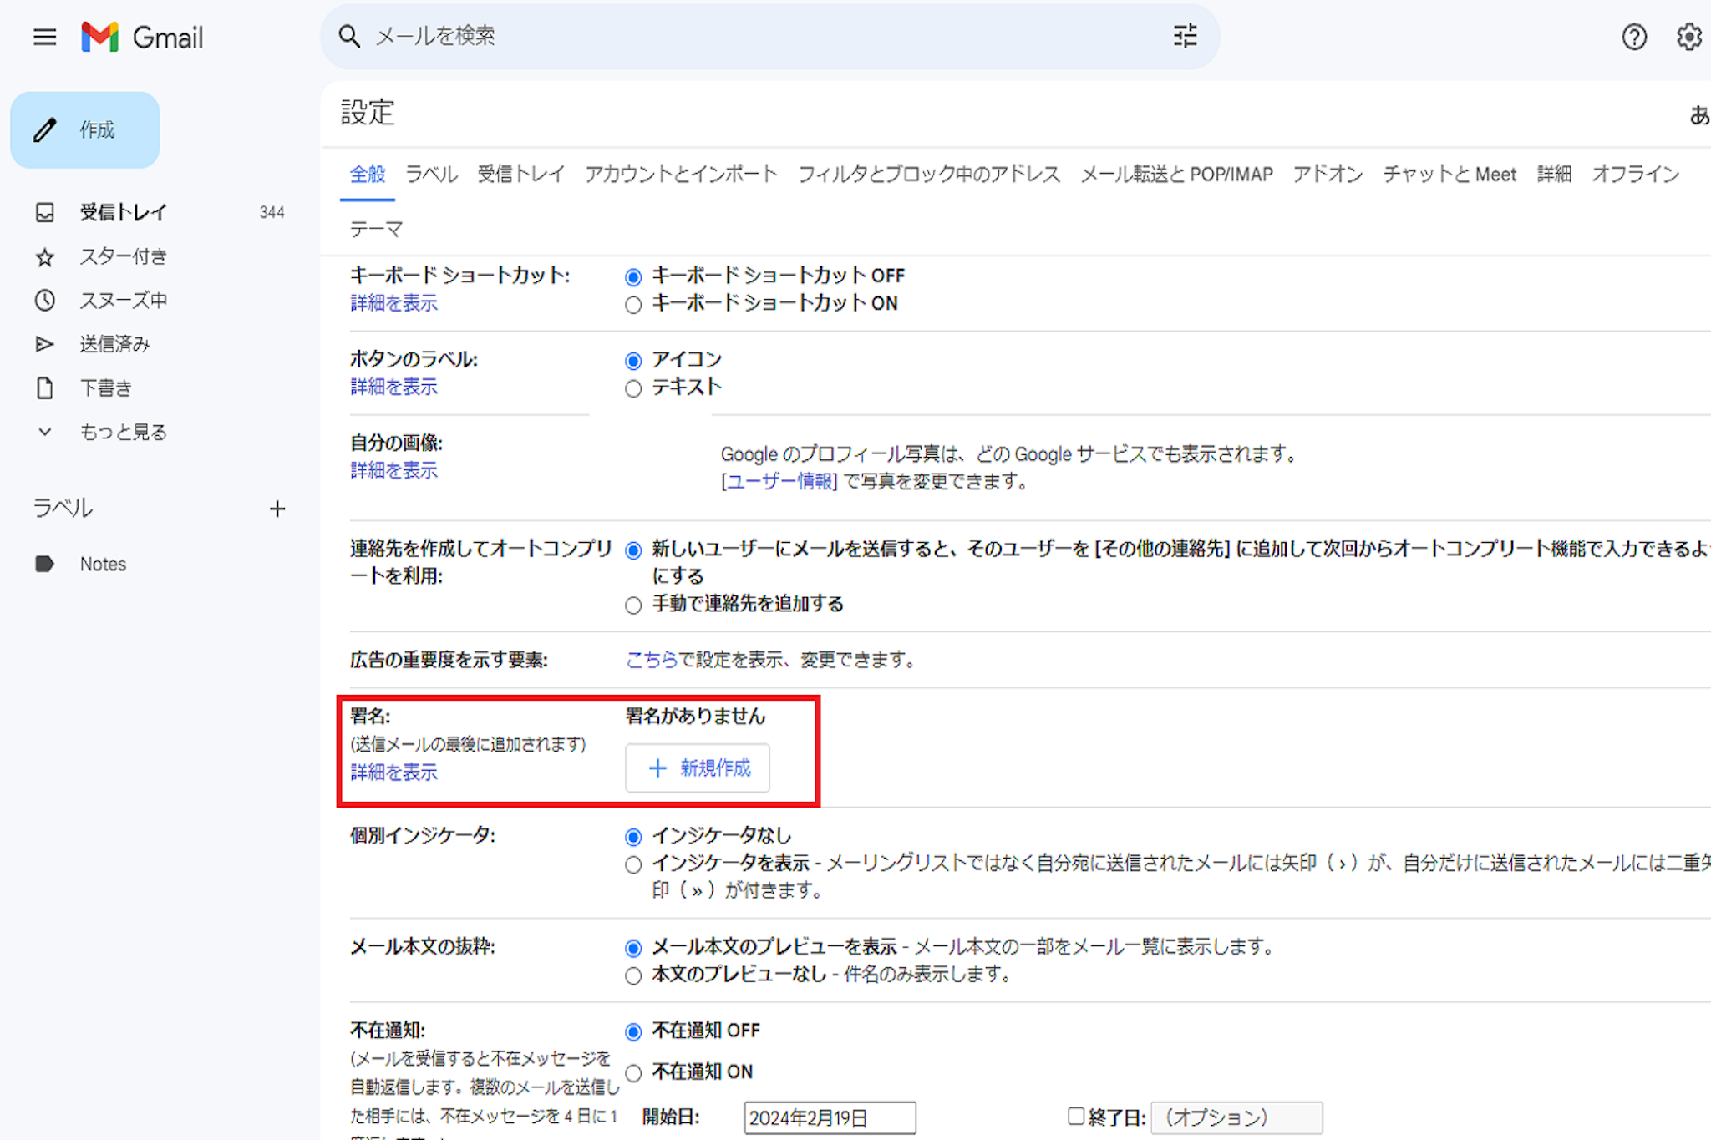Open the Sent (送信済み) folder
The width and height of the screenshot is (1711, 1140).
coord(114,344)
